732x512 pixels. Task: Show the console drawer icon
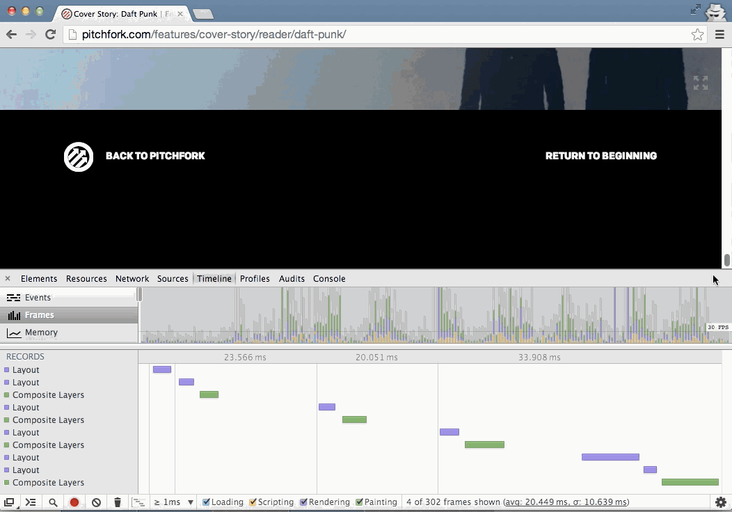31,502
